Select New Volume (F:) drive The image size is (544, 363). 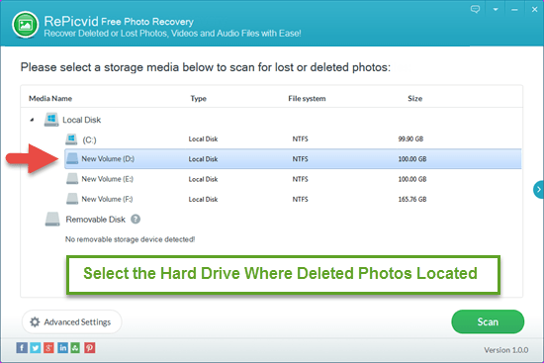point(293,199)
